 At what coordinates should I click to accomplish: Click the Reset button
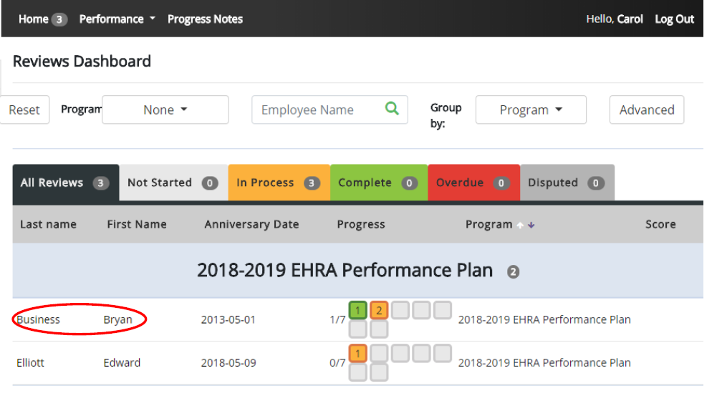pyautogui.click(x=24, y=110)
